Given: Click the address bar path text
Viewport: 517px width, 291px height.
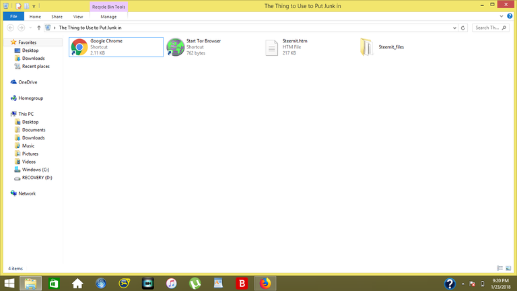Looking at the screenshot, I should [90, 28].
